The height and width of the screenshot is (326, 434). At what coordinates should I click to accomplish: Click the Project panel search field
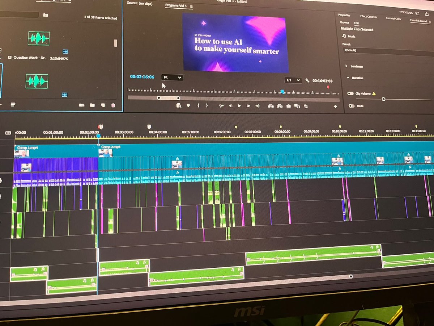19,15
